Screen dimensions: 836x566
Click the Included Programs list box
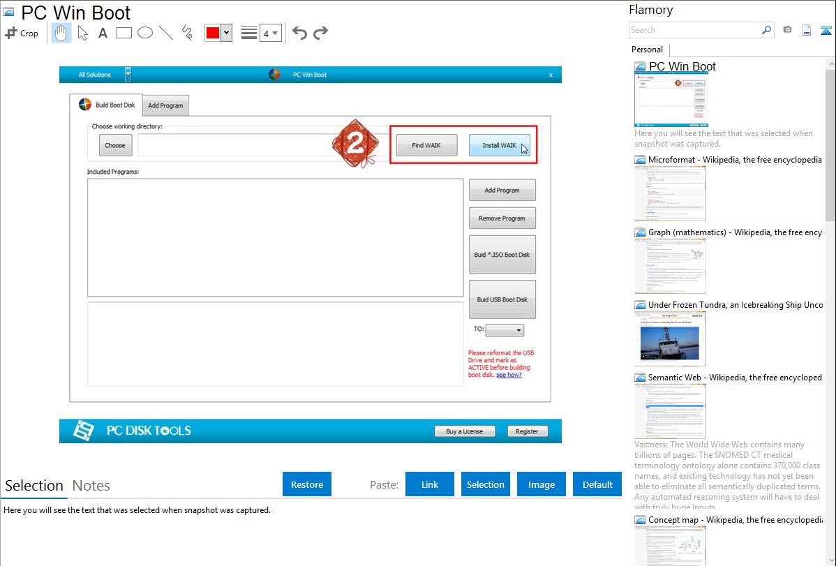click(275, 237)
